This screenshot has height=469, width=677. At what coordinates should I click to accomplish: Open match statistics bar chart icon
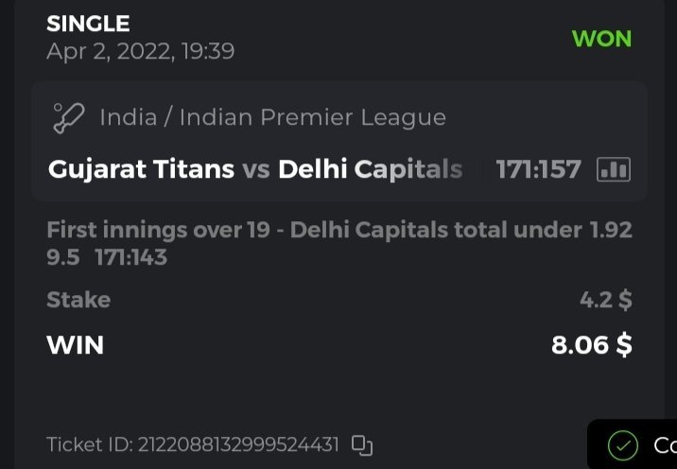pyautogui.click(x=614, y=169)
